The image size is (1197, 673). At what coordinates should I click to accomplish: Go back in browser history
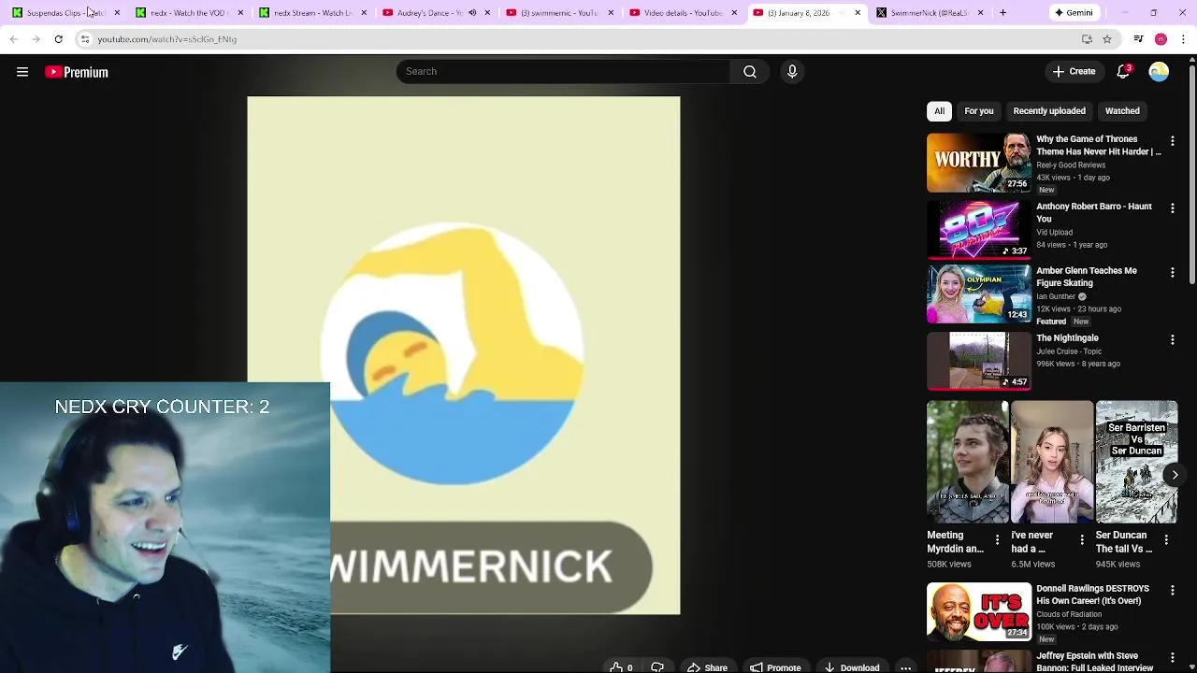click(13, 39)
